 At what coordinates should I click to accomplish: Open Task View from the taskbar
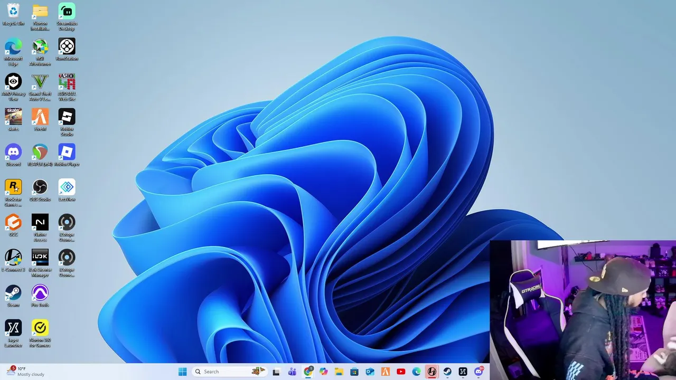(276, 372)
